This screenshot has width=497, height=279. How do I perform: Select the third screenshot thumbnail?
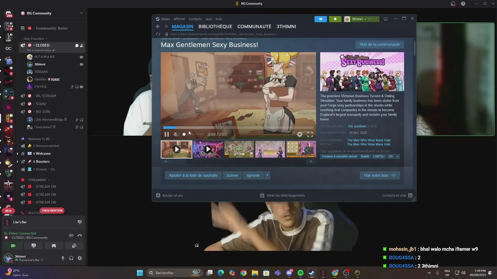[x=239, y=149]
